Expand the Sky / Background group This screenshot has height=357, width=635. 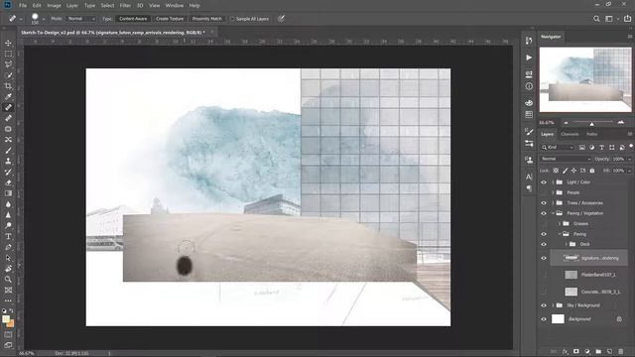pyautogui.click(x=553, y=305)
